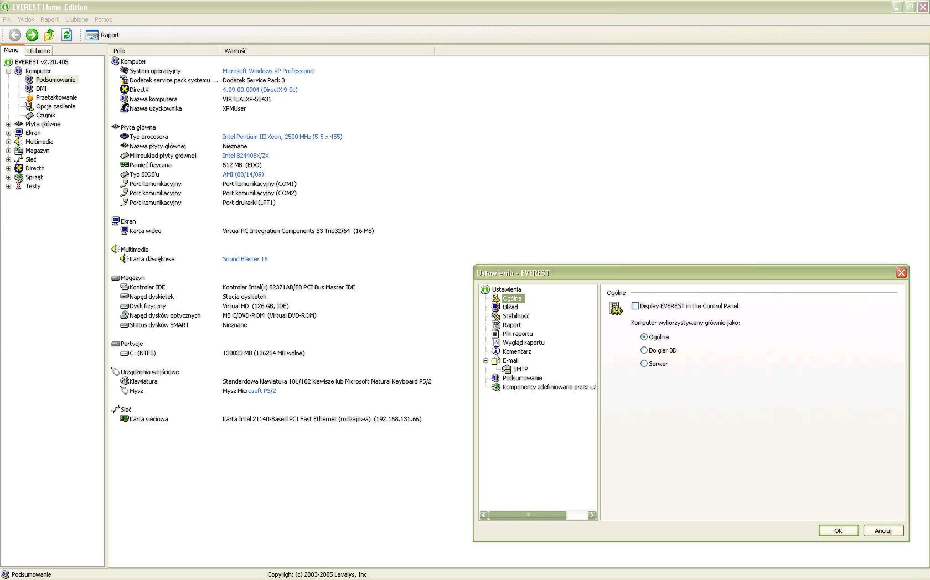Open the Raport wizard from the toolbar
The height and width of the screenshot is (580, 930).
tap(102, 35)
